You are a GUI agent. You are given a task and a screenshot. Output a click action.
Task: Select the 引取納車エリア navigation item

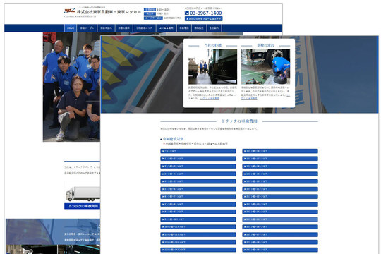[145, 28]
